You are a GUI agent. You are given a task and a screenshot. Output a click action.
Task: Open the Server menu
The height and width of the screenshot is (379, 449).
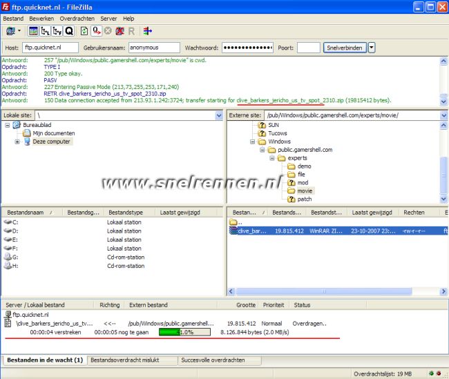click(108, 19)
